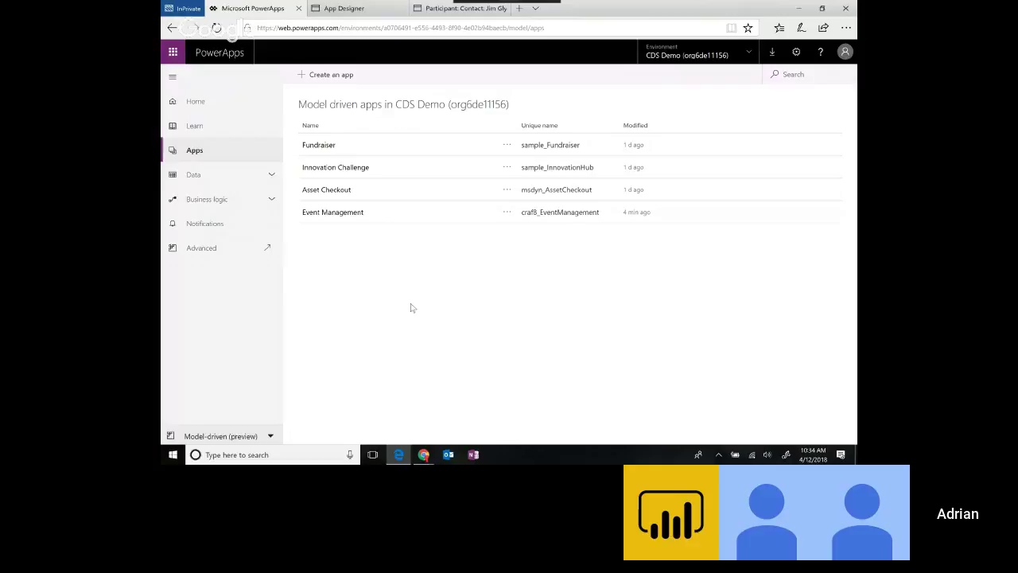Open the Action Center notification icon
The image size is (1018, 573).
(x=841, y=455)
